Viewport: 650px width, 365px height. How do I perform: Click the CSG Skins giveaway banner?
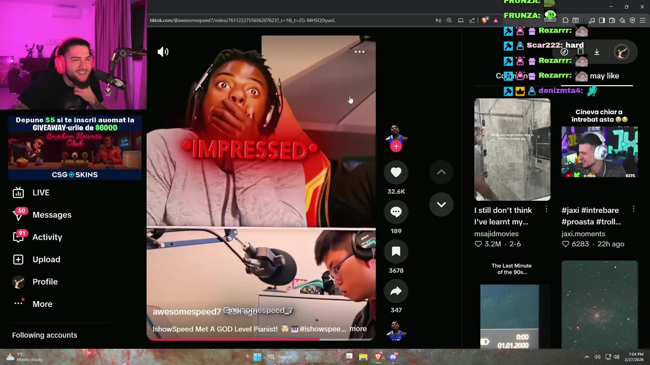pyautogui.click(x=75, y=148)
